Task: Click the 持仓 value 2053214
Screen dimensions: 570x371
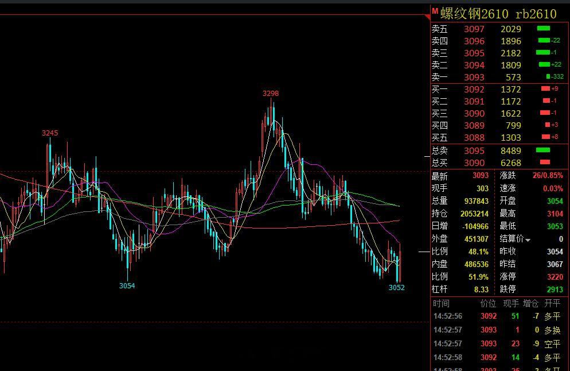Action: point(474,214)
